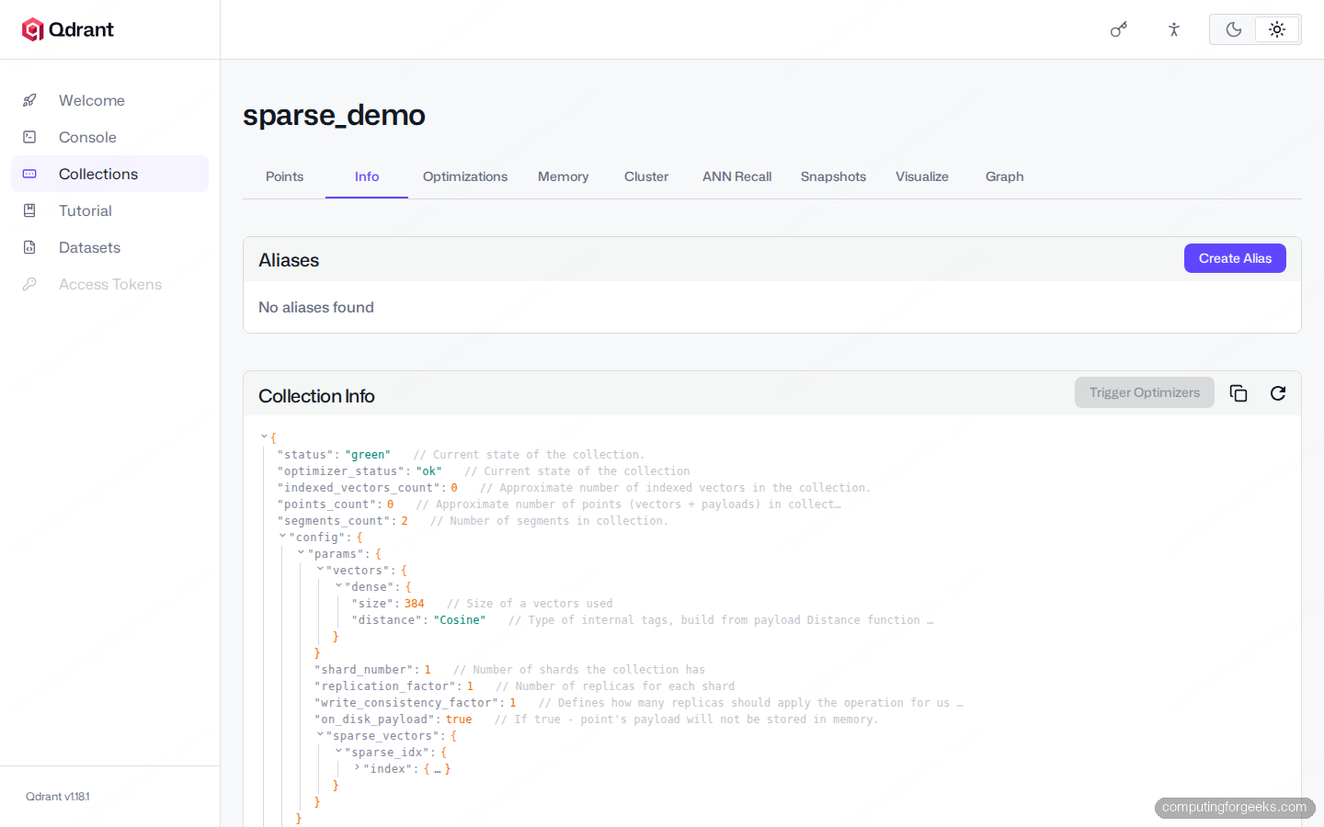Viewport: 1324px width, 827px height.
Task: Refresh the collection info icon
Action: click(x=1278, y=393)
